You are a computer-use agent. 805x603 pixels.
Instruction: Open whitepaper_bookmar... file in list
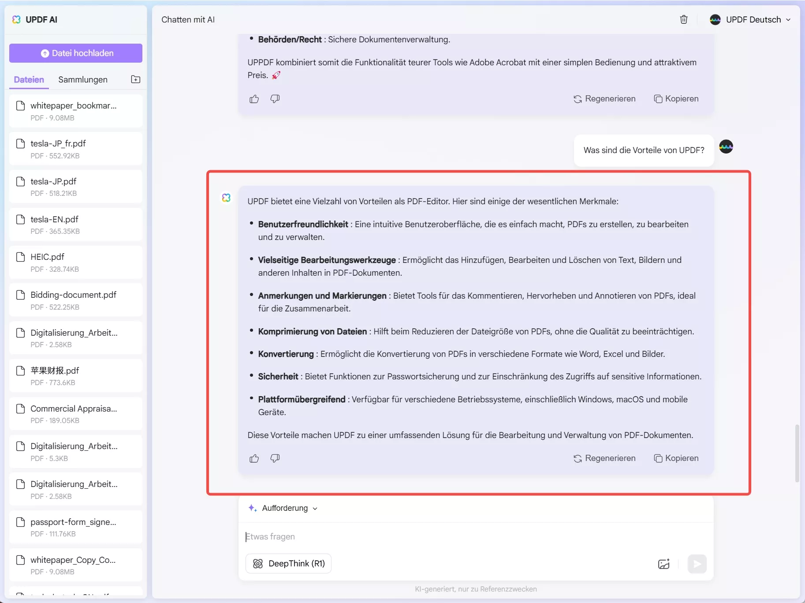click(76, 111)
